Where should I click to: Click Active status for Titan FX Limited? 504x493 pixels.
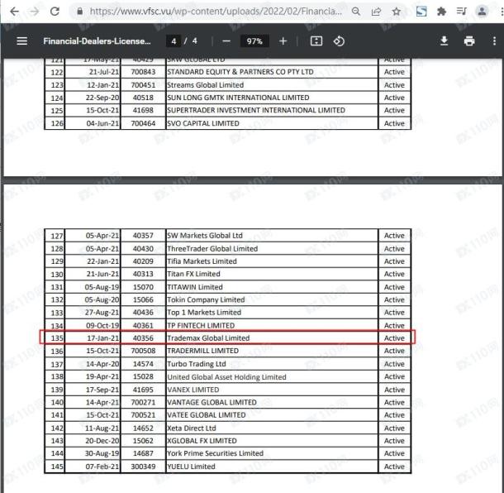tap(394, 274)
